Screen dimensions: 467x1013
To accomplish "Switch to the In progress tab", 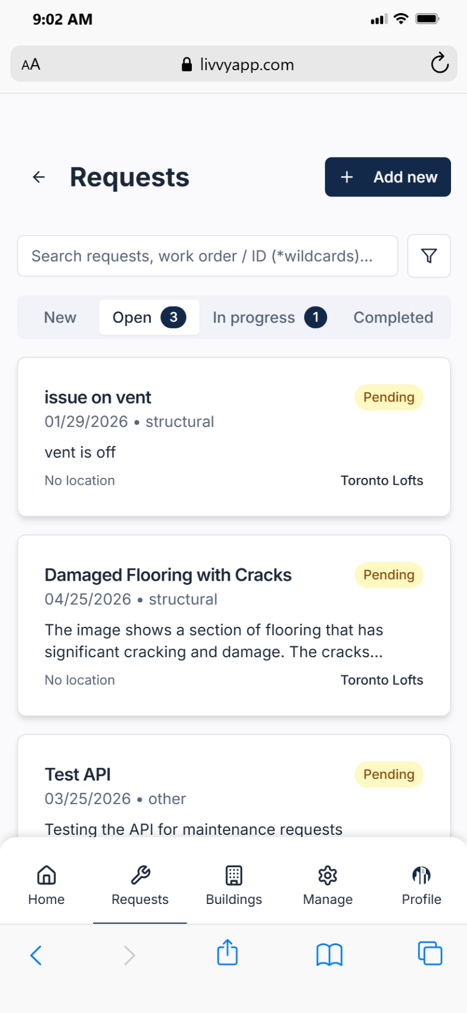I will 268,317.
